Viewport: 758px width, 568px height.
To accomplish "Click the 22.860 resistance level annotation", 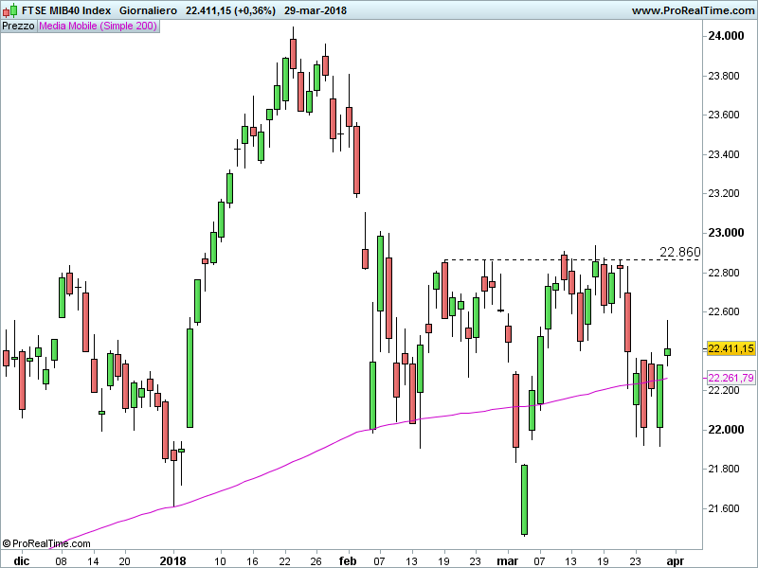I will [679, 252].
